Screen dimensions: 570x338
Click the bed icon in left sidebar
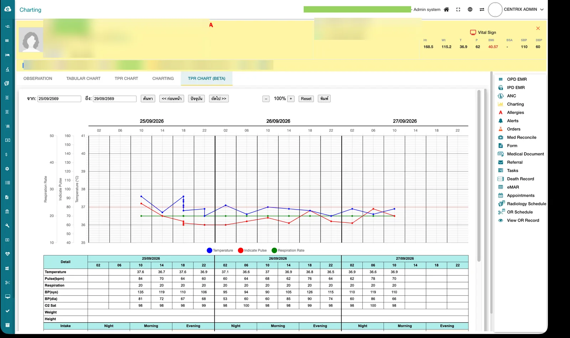click(7, 55)
